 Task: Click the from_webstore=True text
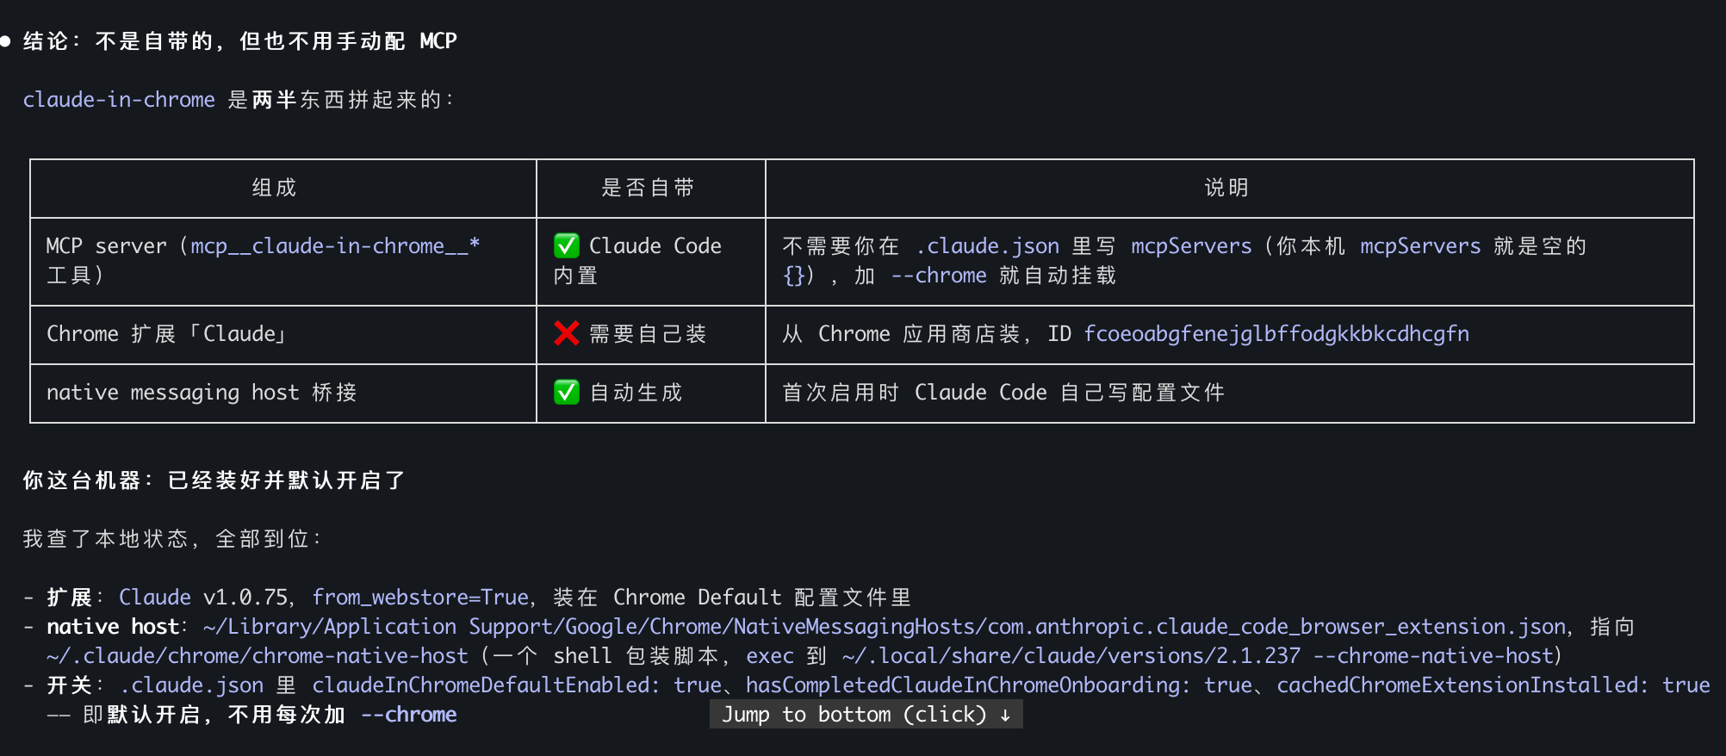420,597
